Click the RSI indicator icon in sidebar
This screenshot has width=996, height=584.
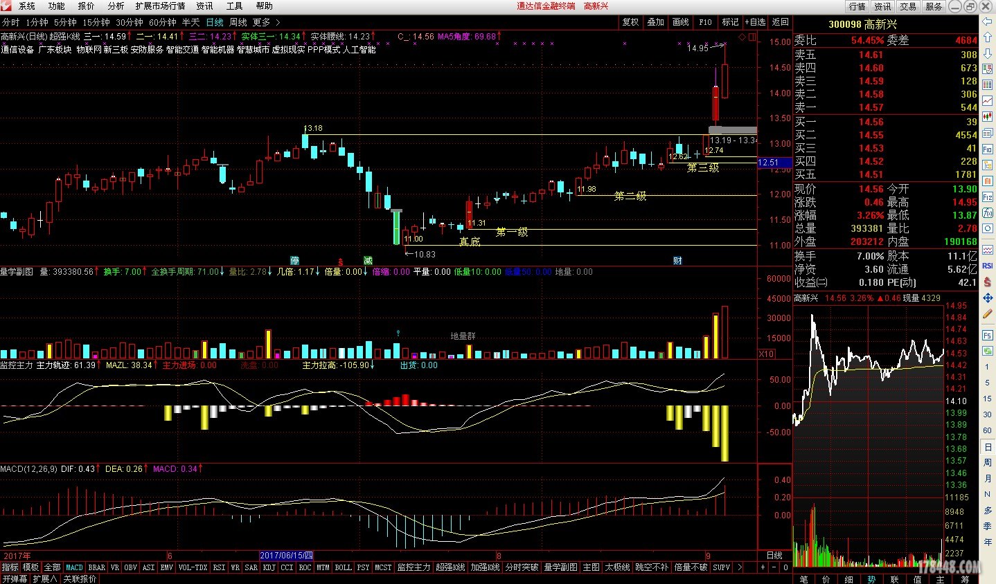coord(988,266)
